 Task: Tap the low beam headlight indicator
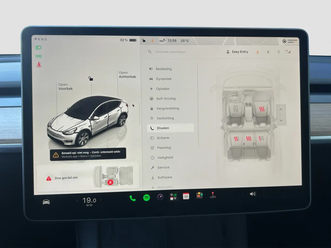tap(38, 48)
